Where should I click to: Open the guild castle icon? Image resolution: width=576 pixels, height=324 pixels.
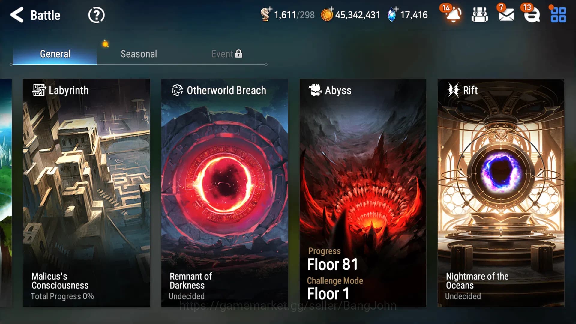click(x=480, y=15)
